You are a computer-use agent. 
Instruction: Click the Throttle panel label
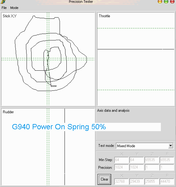tap(105, 16)
